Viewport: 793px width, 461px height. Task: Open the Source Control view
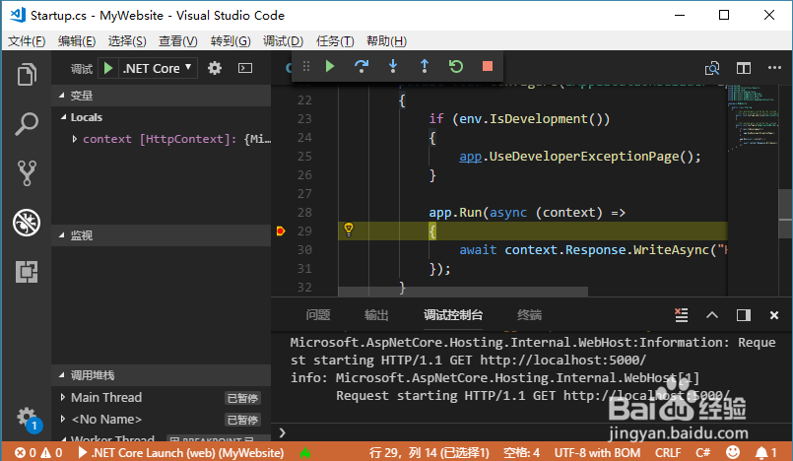click(x=27, y=173)
